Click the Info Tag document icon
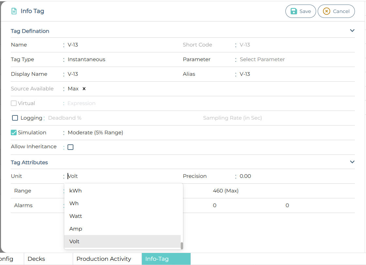This screenshot has height=265, width=366. (x=14, y=11)
